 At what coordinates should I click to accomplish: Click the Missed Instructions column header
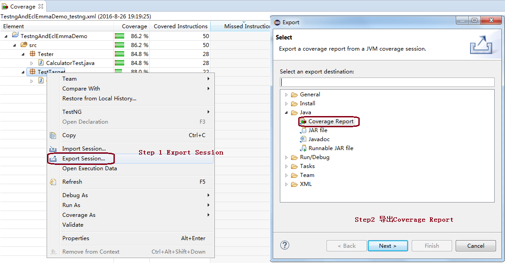point(240,26)
